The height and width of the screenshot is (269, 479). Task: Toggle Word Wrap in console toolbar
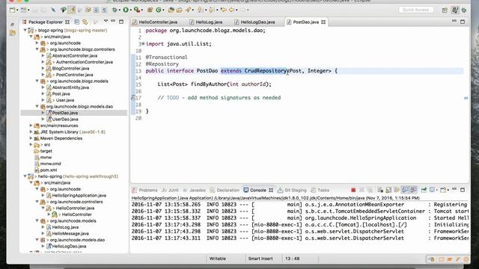[397, 190]
